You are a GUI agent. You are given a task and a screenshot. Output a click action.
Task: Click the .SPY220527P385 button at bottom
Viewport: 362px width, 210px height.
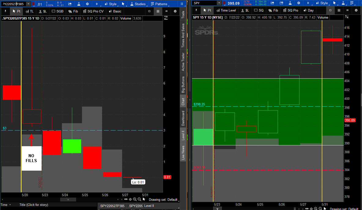[x=112, y=206]
